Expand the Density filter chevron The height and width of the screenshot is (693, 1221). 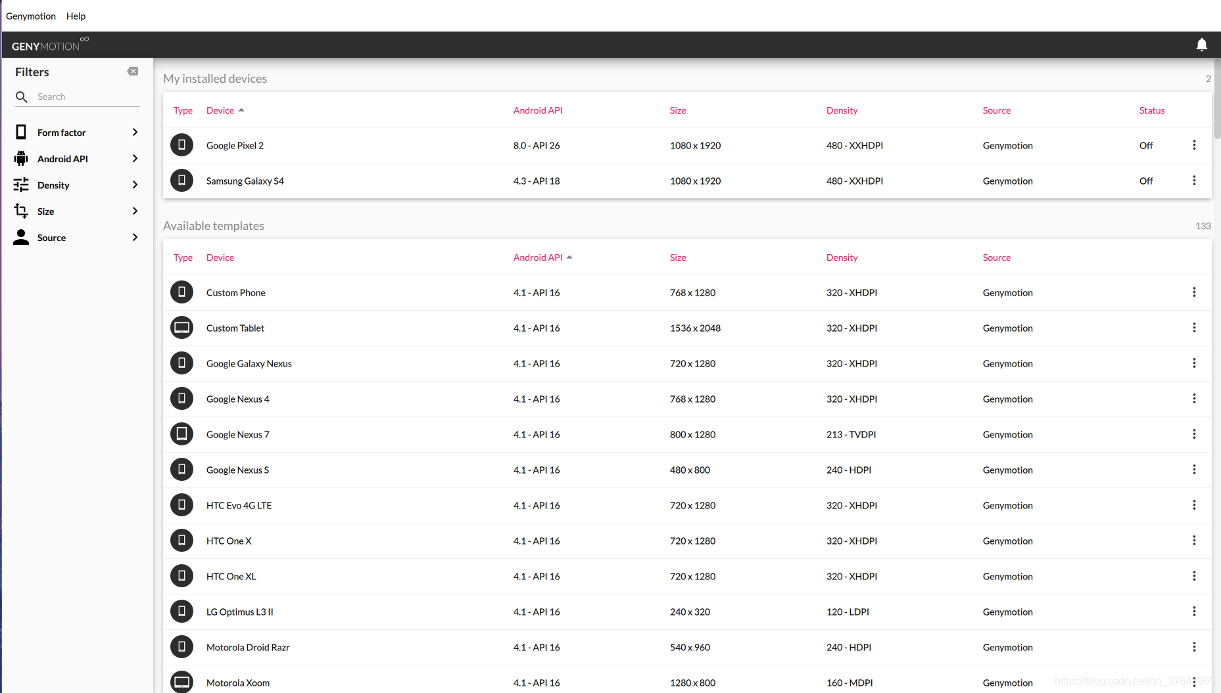[135, 185]
